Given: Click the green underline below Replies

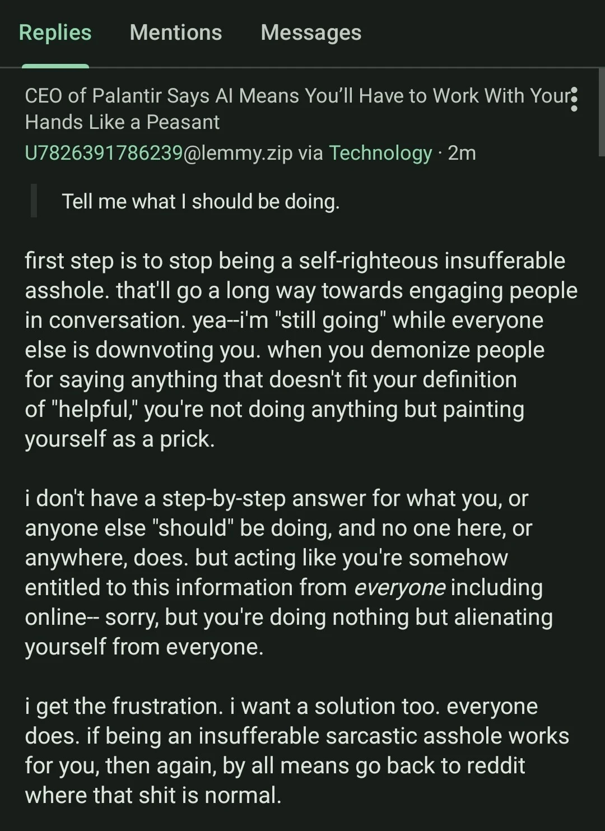Looking at the screenshot, I should [55, 66].
